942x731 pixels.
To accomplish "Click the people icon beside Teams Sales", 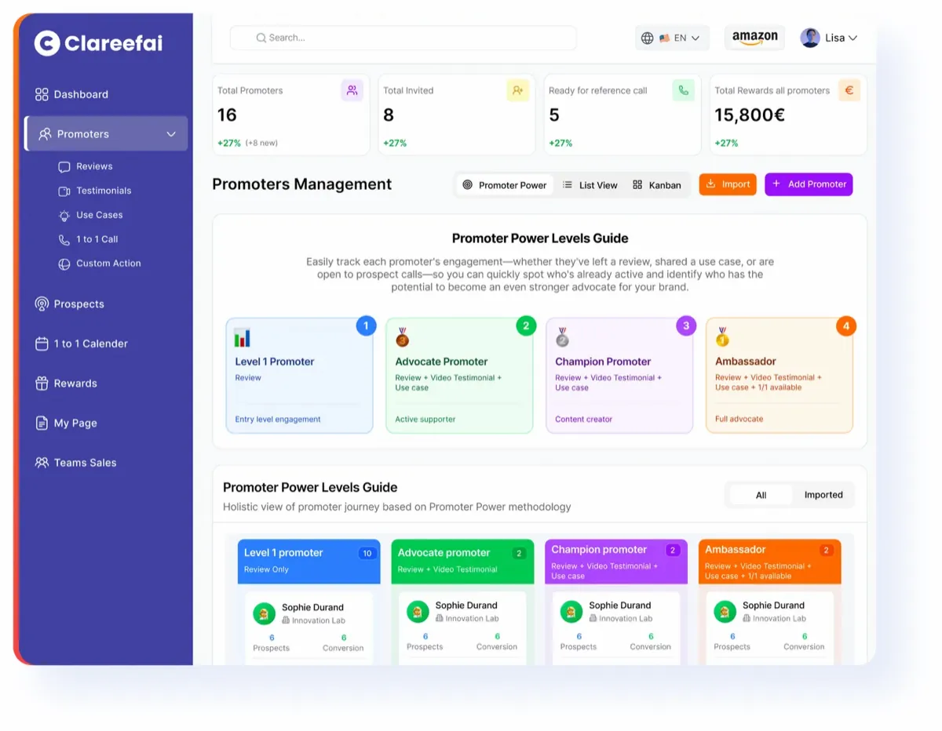I will point(42,463).
